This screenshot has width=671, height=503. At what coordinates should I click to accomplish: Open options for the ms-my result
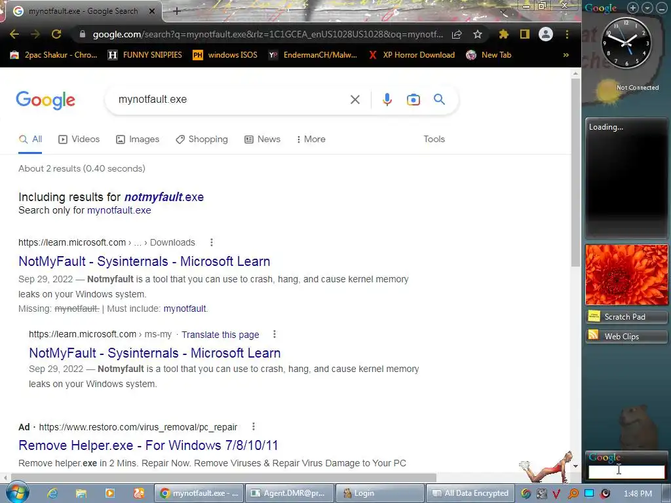click(275, 334)
